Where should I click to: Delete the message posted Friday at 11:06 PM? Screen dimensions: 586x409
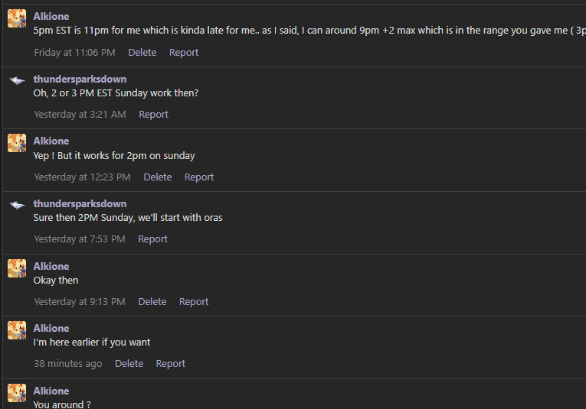(x=142, y=53)
